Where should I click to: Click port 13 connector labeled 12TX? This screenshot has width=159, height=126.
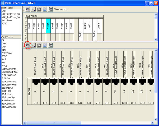(142, 82)
